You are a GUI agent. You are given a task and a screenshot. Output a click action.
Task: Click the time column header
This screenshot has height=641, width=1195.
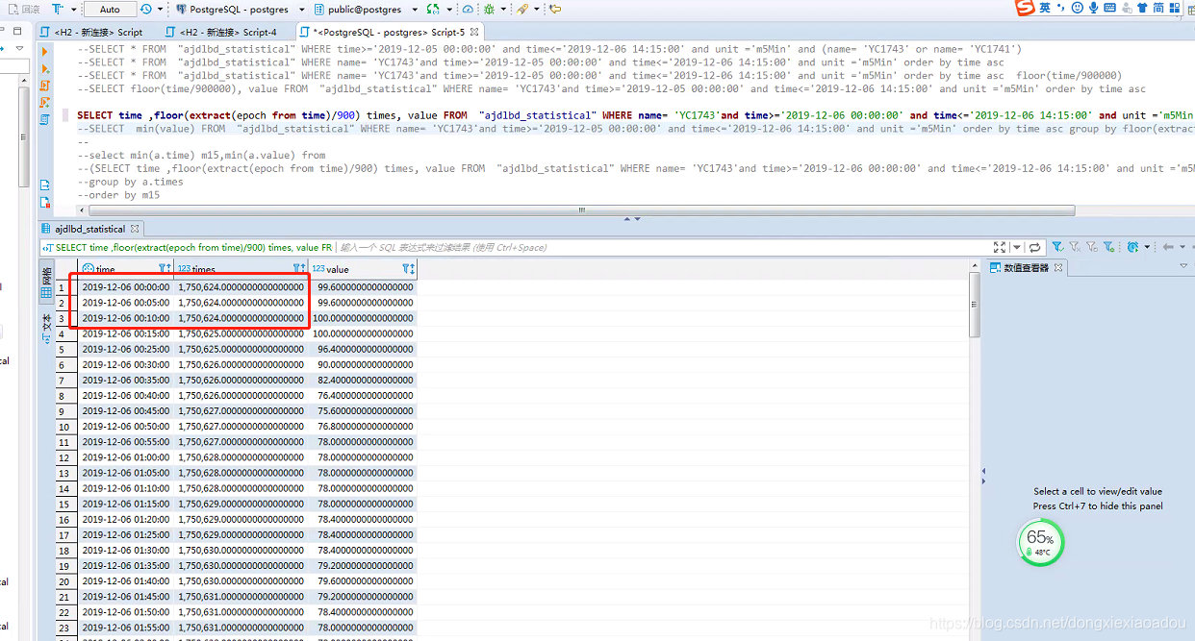pyautogui.click(x=126, y=269)
